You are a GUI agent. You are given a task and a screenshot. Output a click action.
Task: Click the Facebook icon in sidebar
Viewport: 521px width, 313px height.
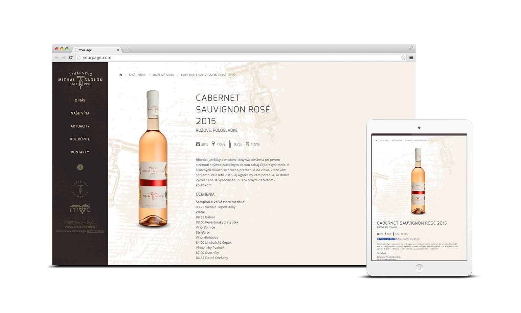pos(80,167)
